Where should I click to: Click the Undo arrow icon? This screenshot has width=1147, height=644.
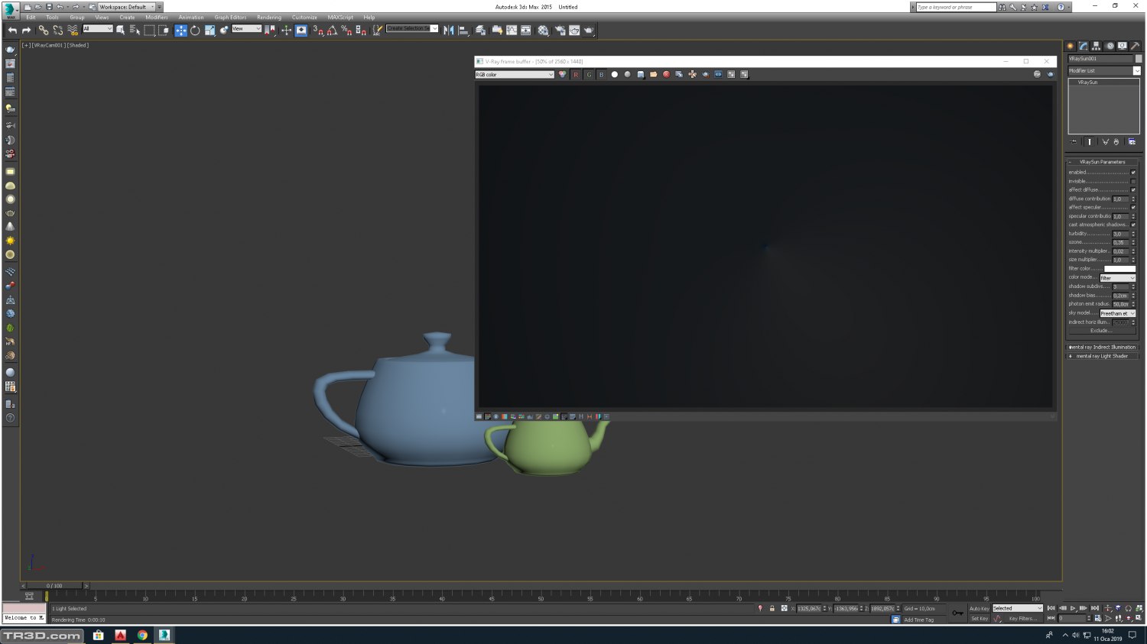(12, 31)
